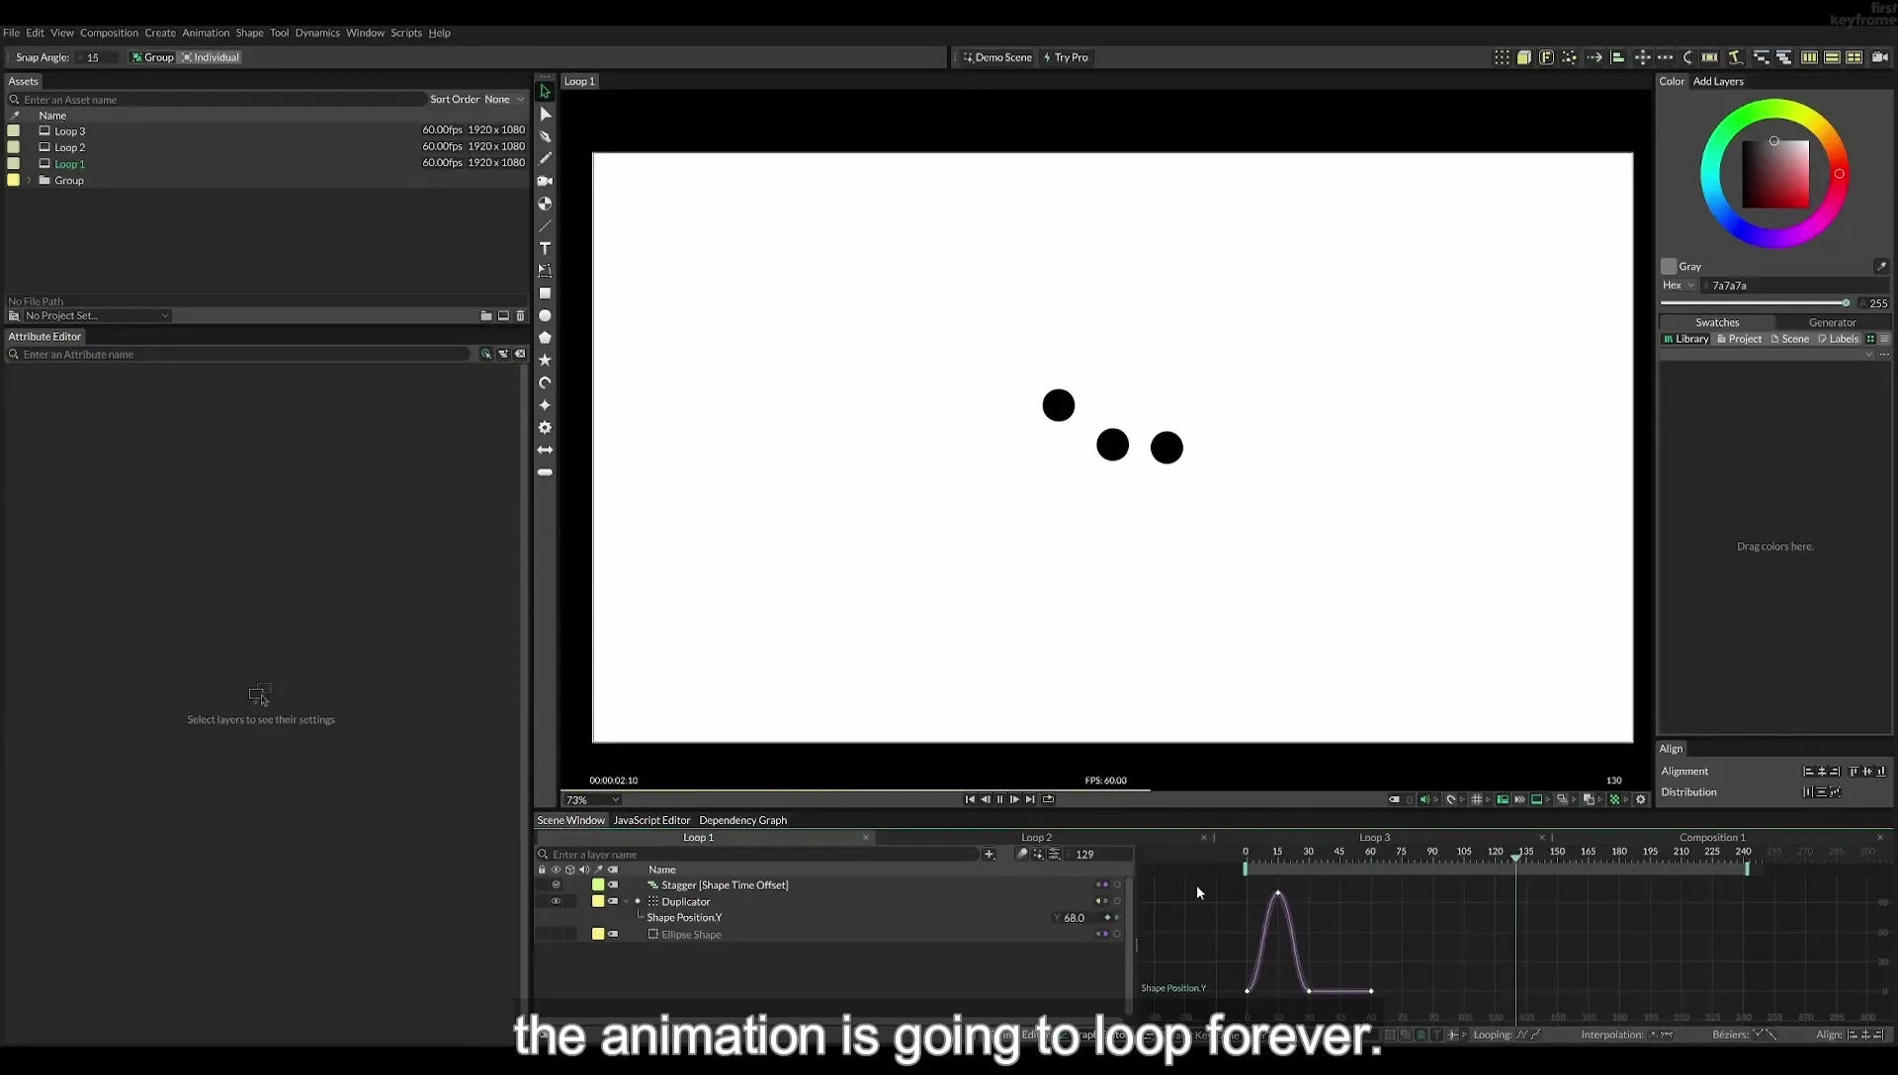Select the Camera tool in toolbox

(545, 181)
